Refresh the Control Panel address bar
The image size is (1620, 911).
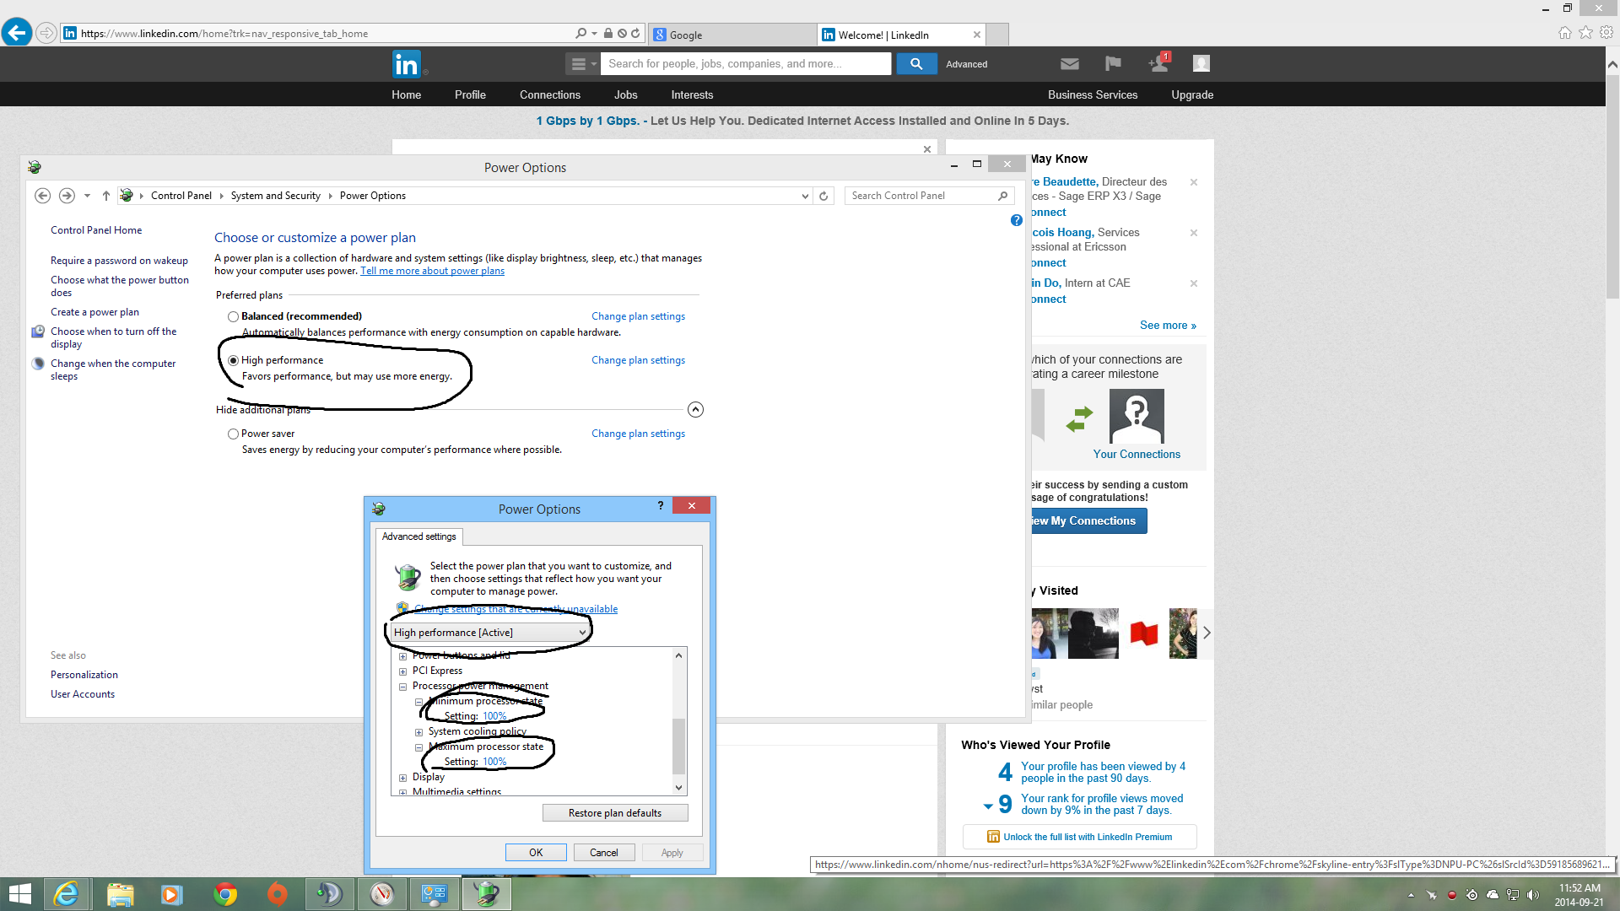pyautogui.click(x=823, y=196)
